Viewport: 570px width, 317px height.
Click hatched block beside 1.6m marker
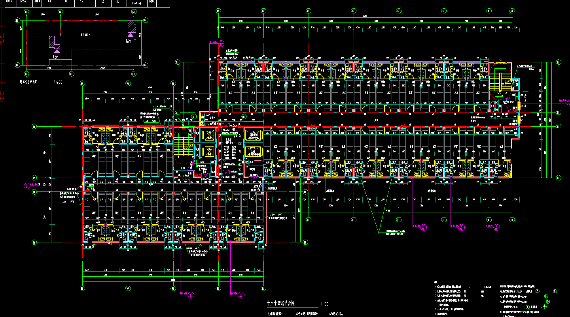click(131, 27)
